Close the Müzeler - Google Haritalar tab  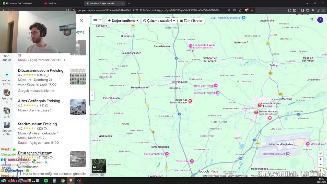click(123, 3)
